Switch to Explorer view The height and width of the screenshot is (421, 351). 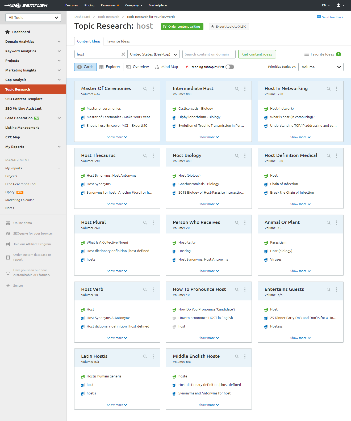110,67
